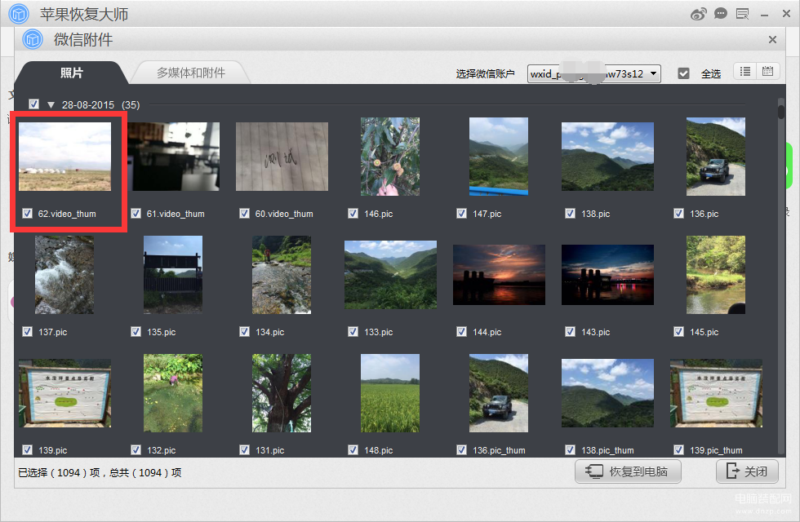Uncheck 139.pic checkbox
The width and height of the screenshot is (800, 522).
pyautogui.click(x=28, y=449)
